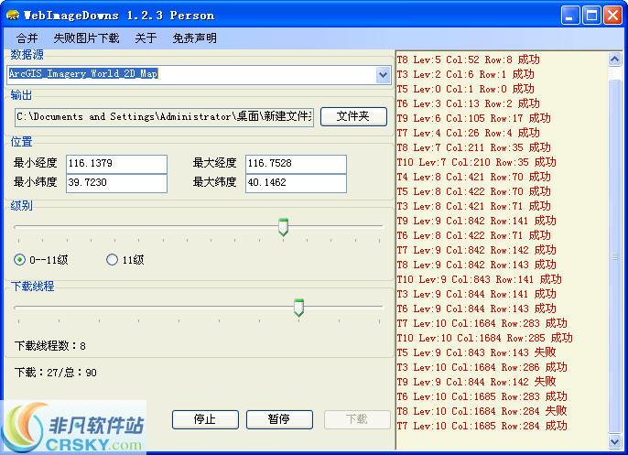Viewport: 628px width, 455px height.
Task: Click log entry T10 Lev:10 Col:1684 Row:285
Action: pos(485,338)
